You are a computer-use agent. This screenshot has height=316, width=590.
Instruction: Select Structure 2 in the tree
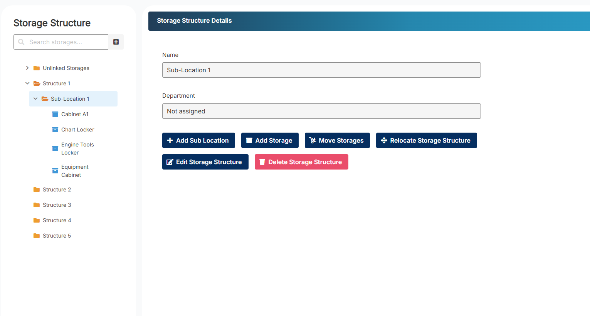(x=57, y=190)
